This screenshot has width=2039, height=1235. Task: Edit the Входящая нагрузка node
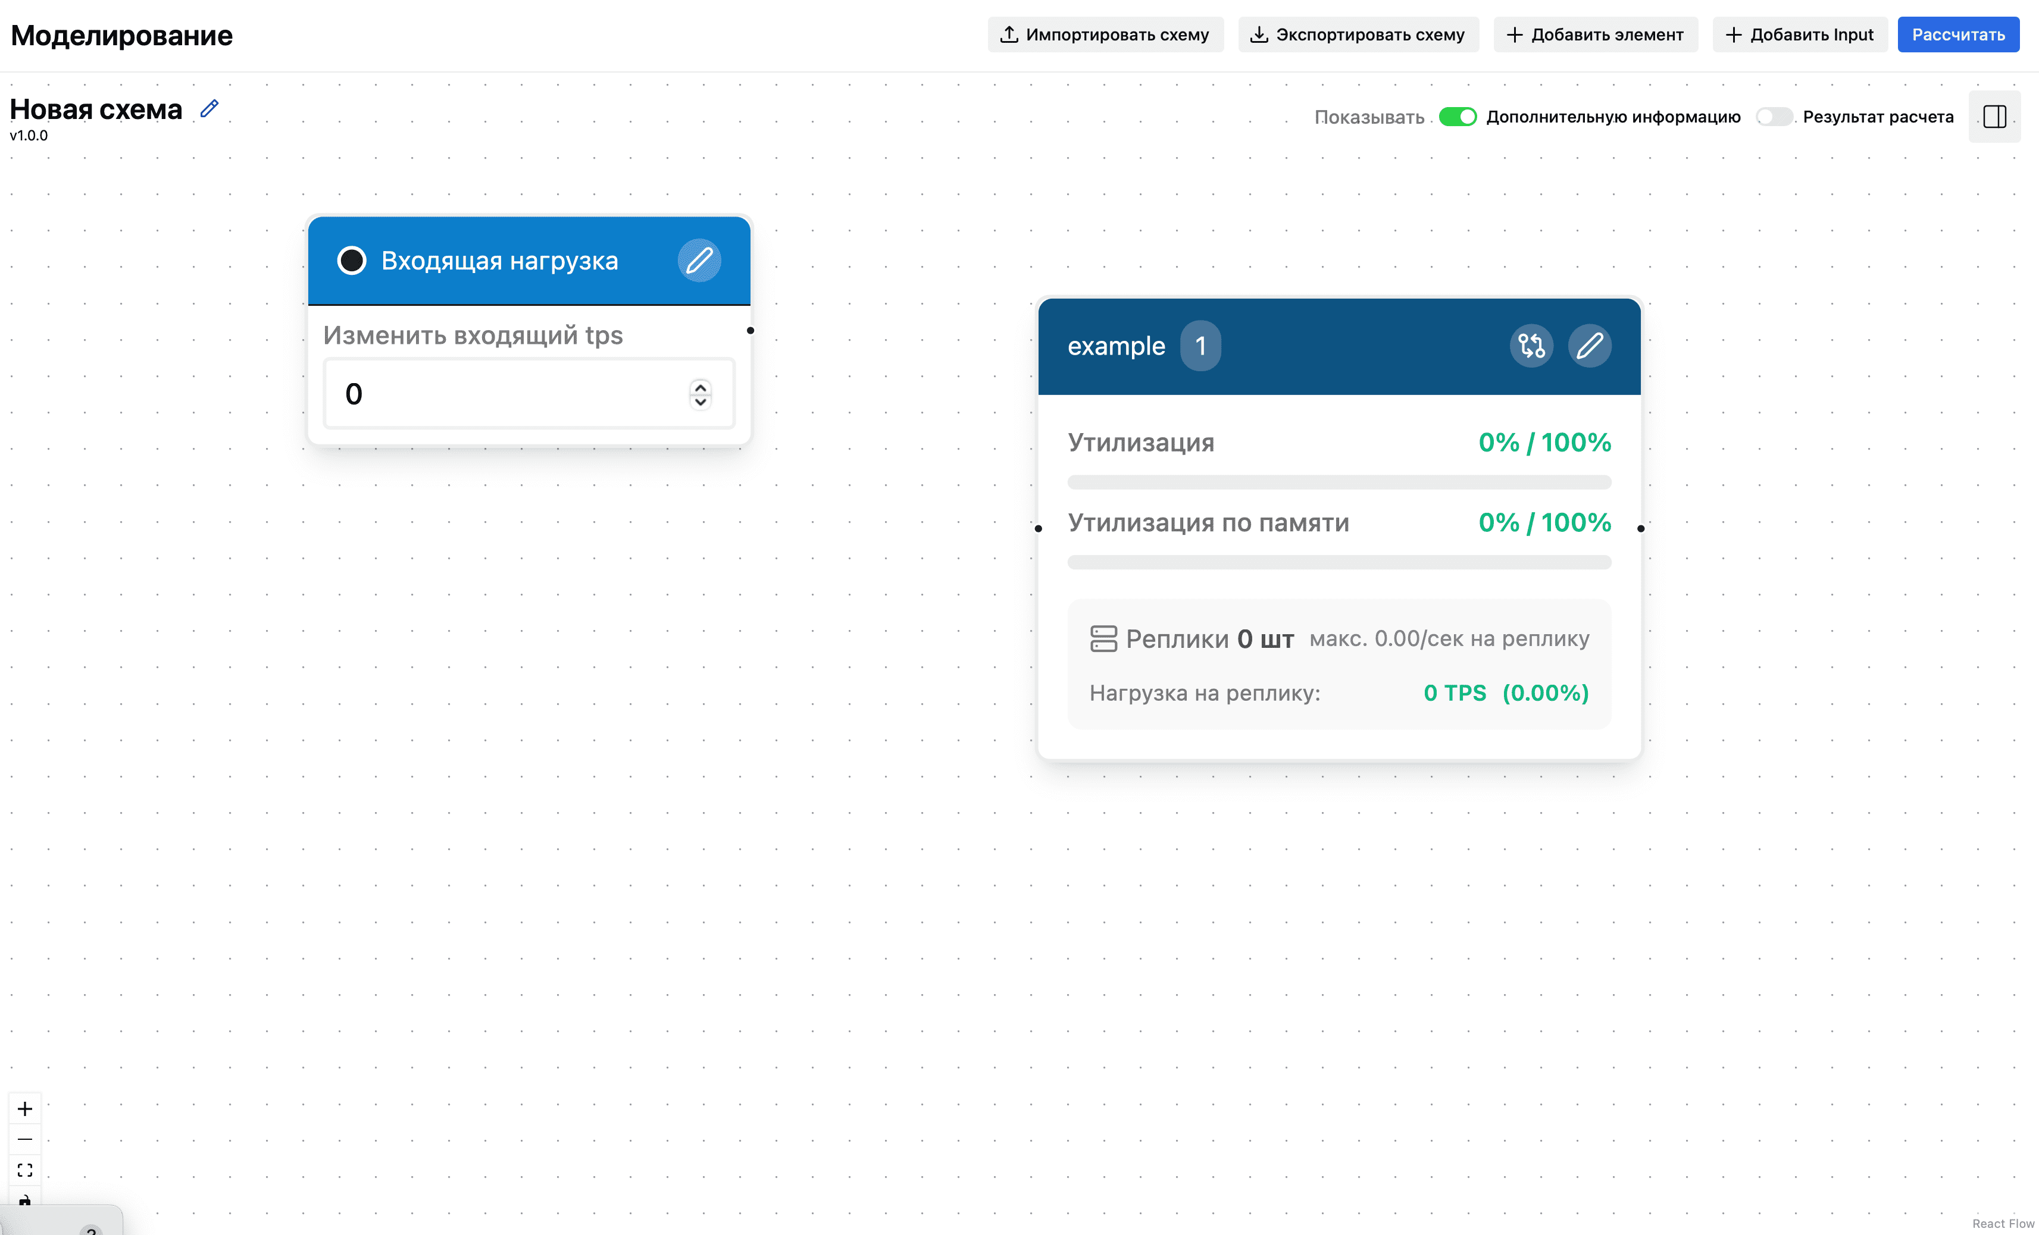[x=699, y=261]
